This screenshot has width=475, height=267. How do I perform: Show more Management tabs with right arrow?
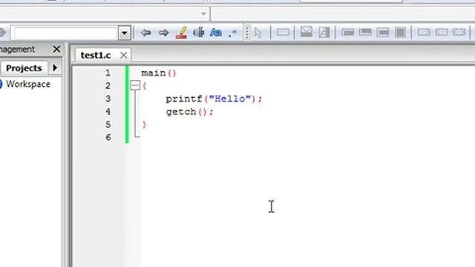tap(55, 67)
